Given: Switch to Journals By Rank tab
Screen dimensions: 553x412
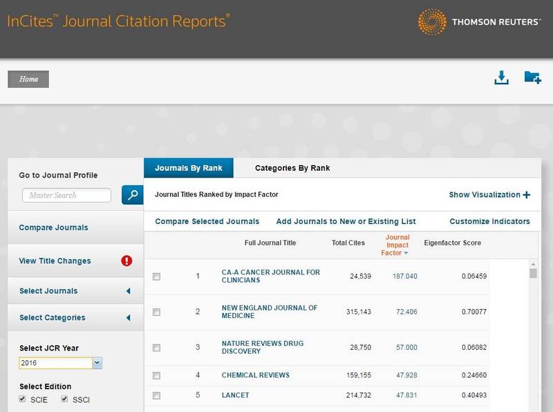Looking at the screenshot, I should pos(189,168).
